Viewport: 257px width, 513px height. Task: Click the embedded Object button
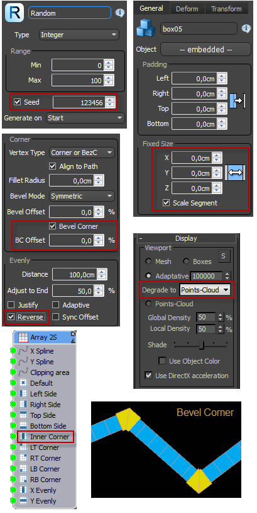coord(206,49)
